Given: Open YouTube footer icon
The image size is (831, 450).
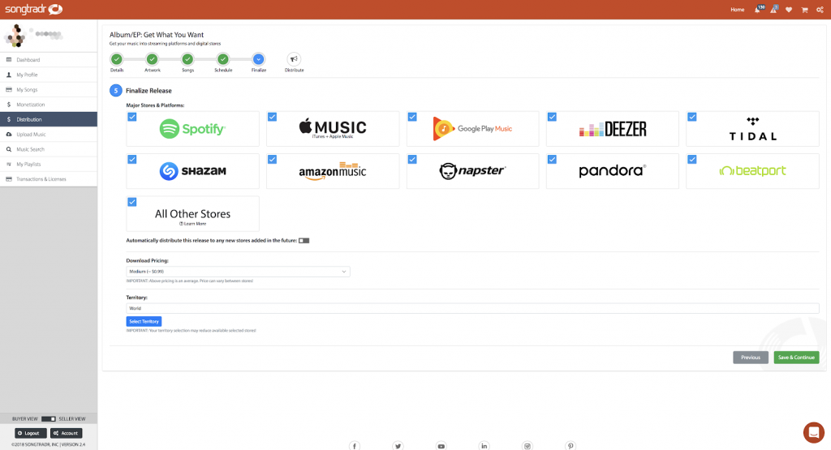Looking at the screenshot, I should (441, 446).
